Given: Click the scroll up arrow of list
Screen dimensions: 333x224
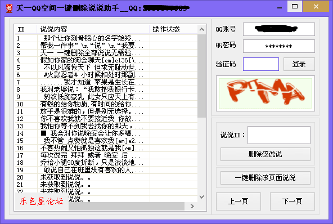Looking at the screenshot, I should click(x=201, y=29).
